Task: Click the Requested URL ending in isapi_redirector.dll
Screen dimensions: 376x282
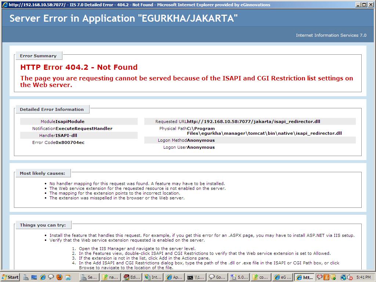Action: tap(254, 122)
